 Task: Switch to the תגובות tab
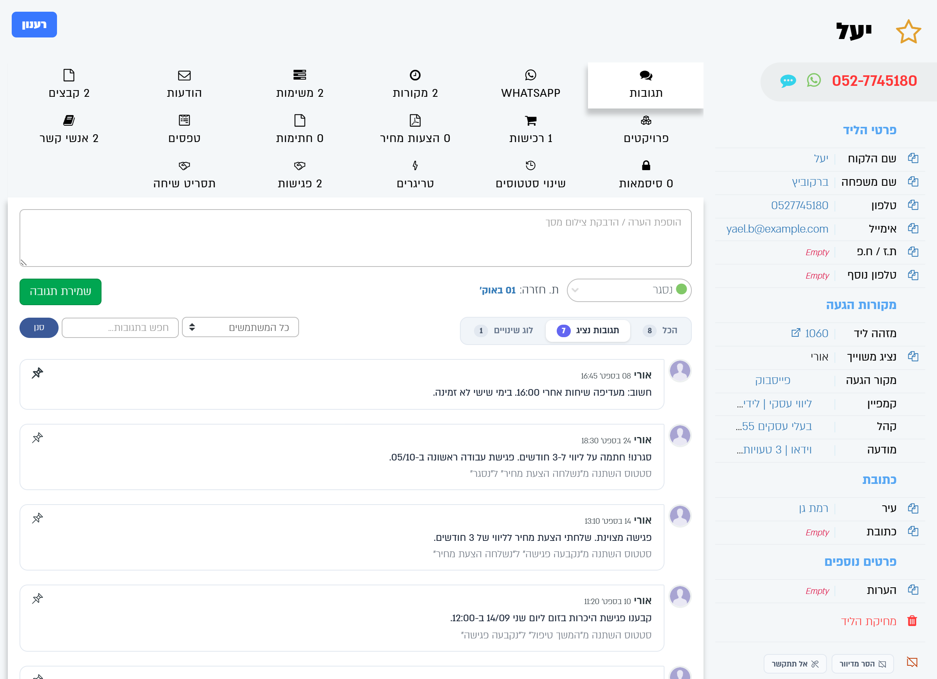(645, 85)
